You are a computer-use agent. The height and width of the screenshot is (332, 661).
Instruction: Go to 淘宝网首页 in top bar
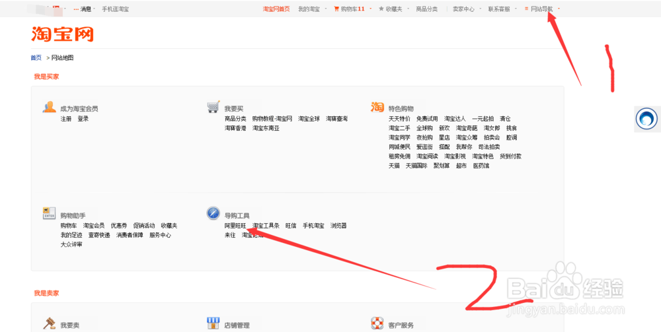tap(276, 9)
